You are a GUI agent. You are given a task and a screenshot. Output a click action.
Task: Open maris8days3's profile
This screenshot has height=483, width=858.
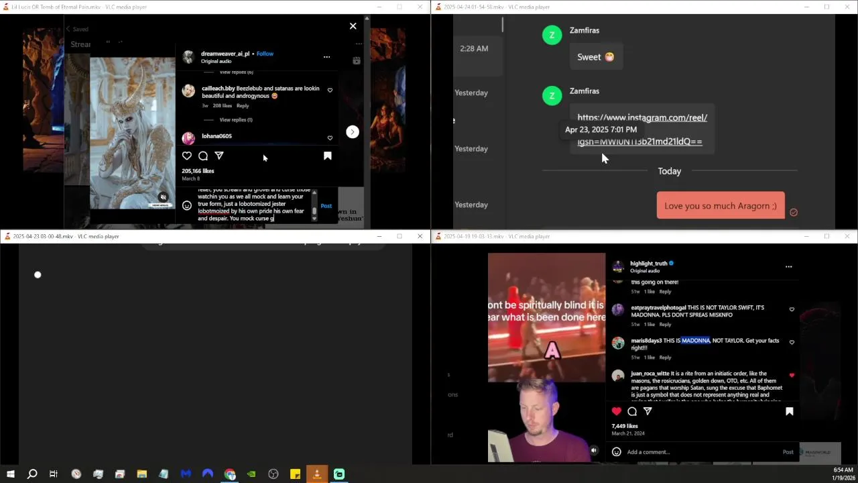646,341
